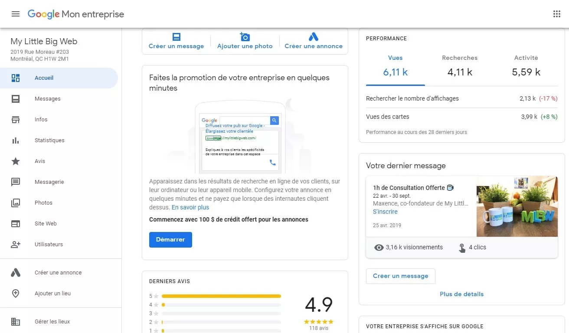Click the Photos icon in sidebar

[16, 203]
